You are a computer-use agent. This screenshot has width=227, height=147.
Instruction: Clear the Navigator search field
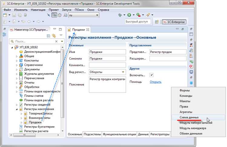[56, 42]
